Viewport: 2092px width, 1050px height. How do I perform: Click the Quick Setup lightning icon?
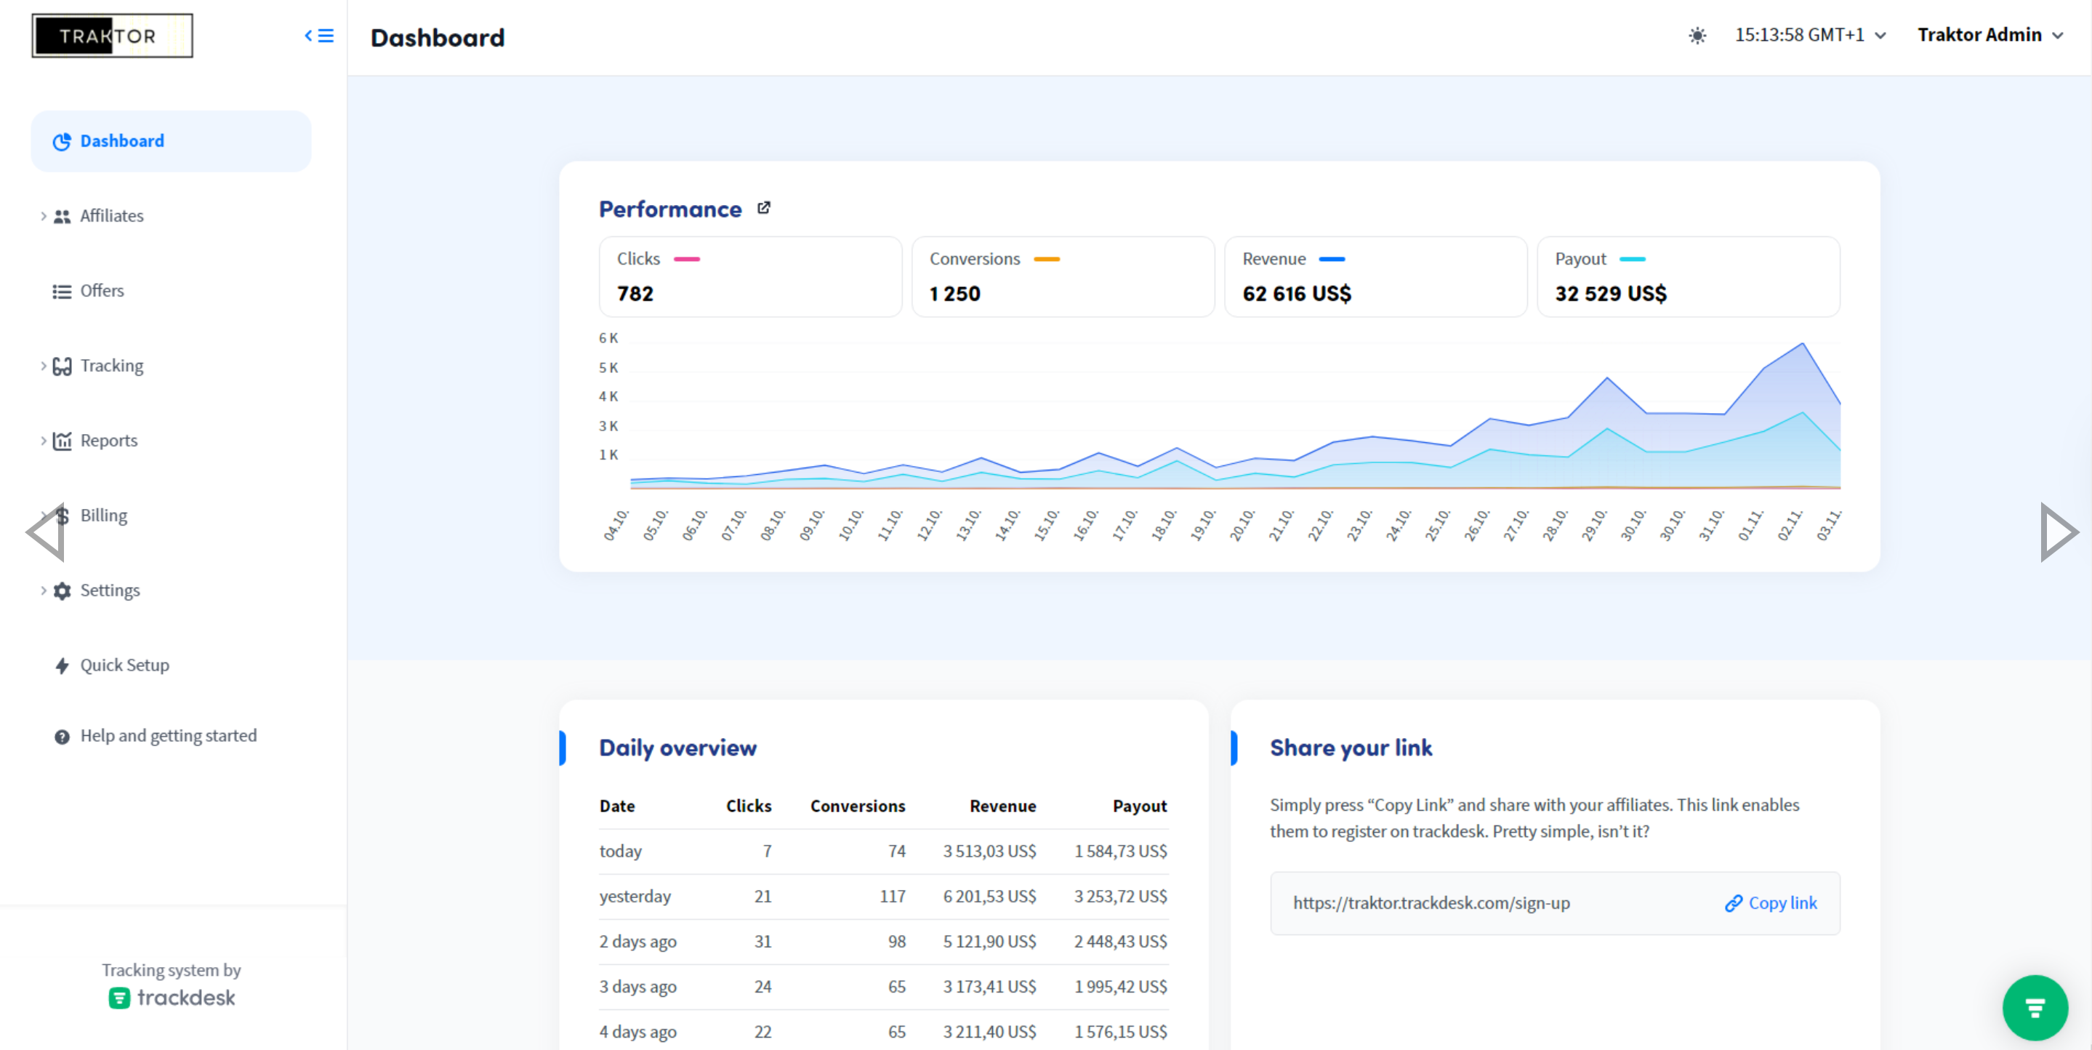pyautogui.click(x=62, y=665)
